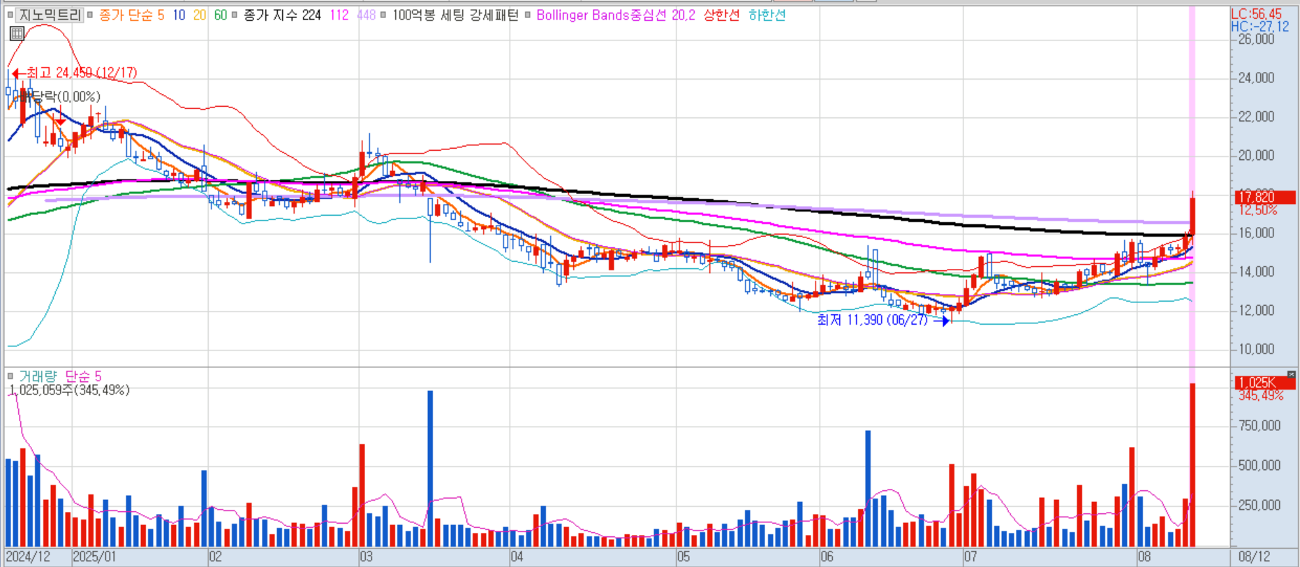Select the lavender 448 exponential average label
This screenshot has width=1300, height=567.
(366, 15)
